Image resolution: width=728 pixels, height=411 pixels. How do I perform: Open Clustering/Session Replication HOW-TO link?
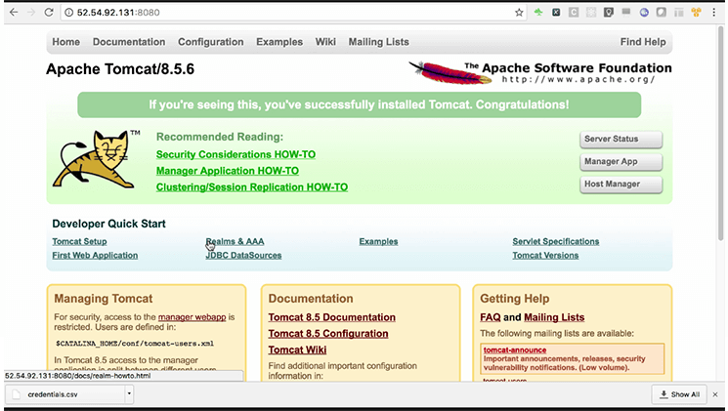pos(252,186)
